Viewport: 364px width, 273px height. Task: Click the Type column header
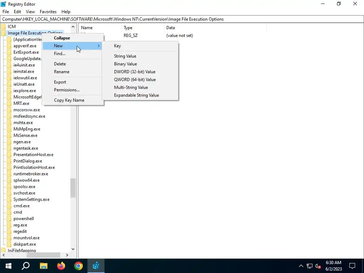[143, 28]
